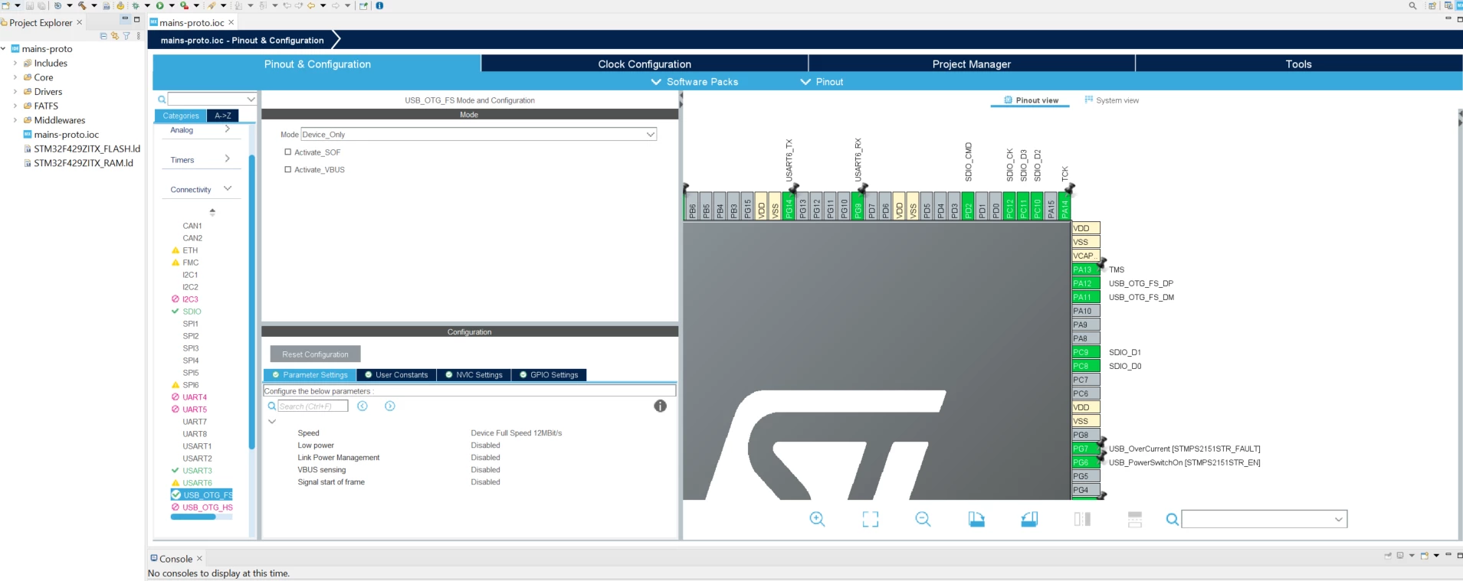Click the categories list horizontal scrollbar

(193, 517)
